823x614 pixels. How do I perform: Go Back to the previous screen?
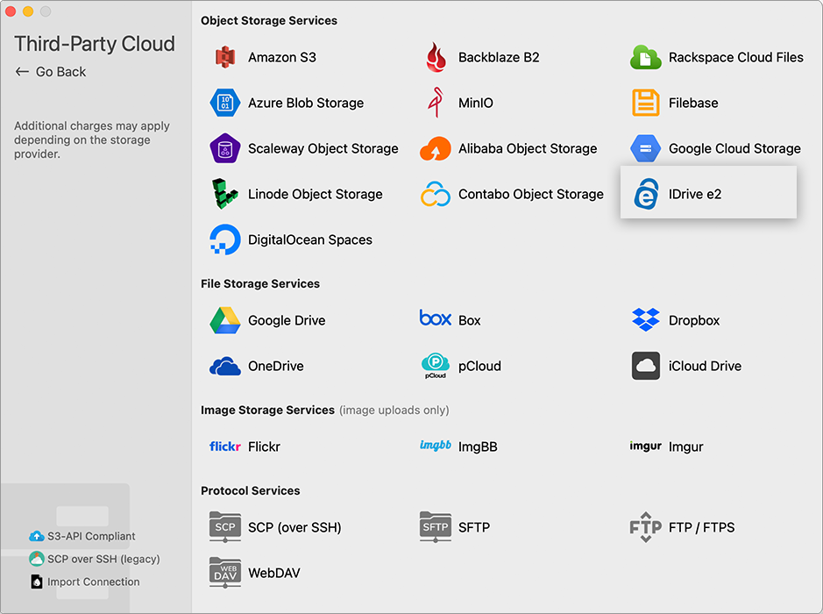51,72
